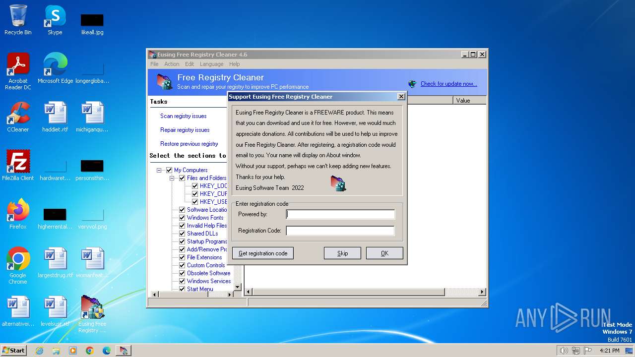This screenshot has height=357, width=635.
Task: Click the globe icon beside update link
Action: [412, 84]
